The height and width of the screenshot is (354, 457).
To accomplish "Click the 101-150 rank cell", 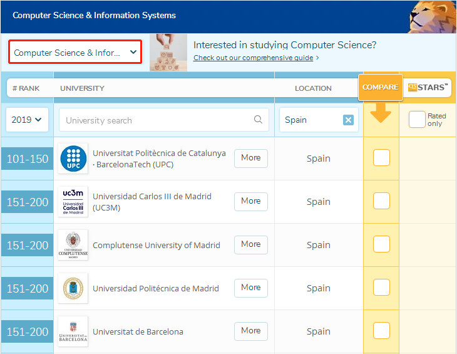I will [28, 159].
